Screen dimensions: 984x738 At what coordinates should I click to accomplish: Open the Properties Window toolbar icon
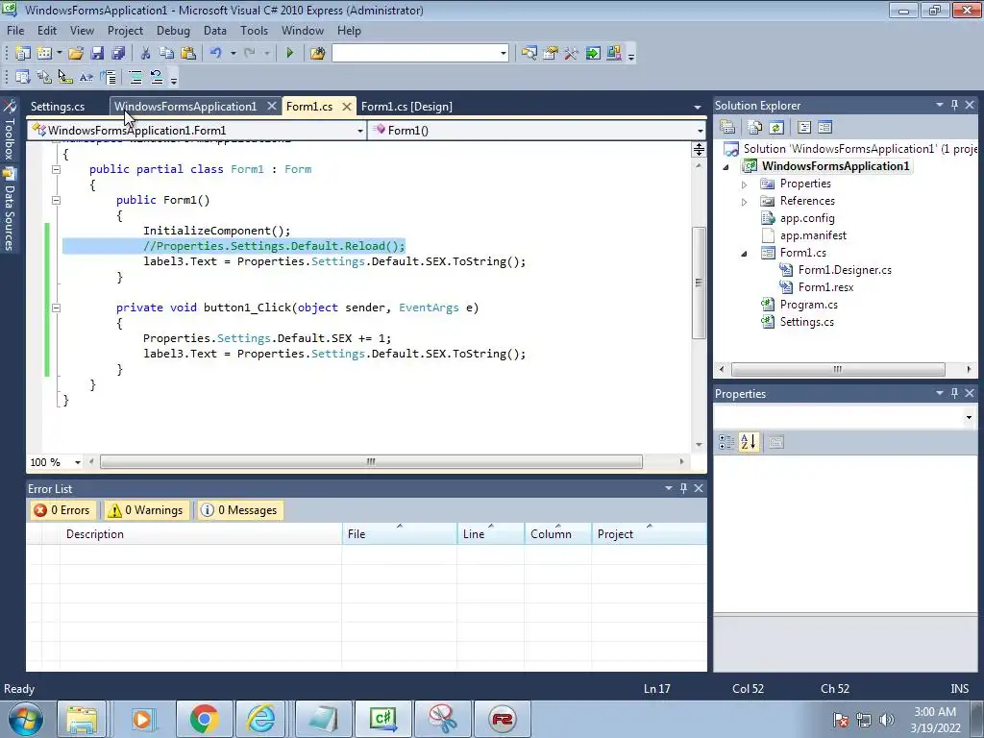point(551,54)
